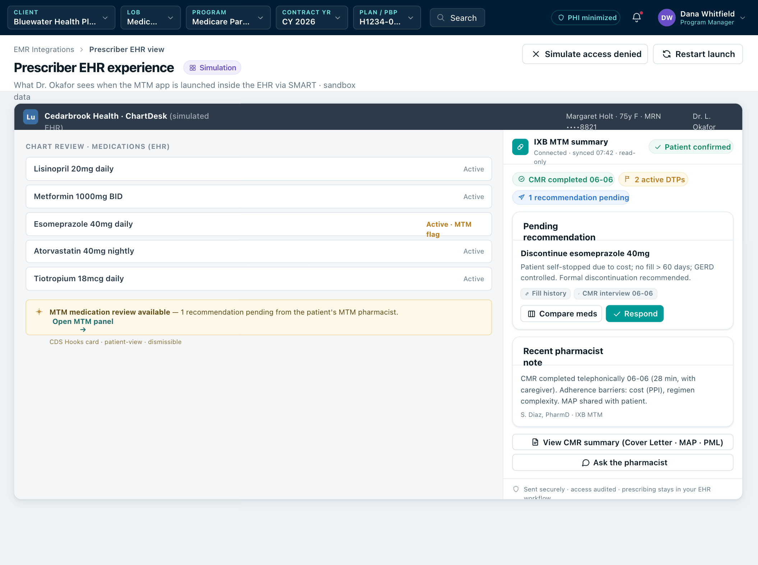Select the Esomeprazole 40mg daily row
This screenshot has height=565, width=758.
[x=259, y=224]
